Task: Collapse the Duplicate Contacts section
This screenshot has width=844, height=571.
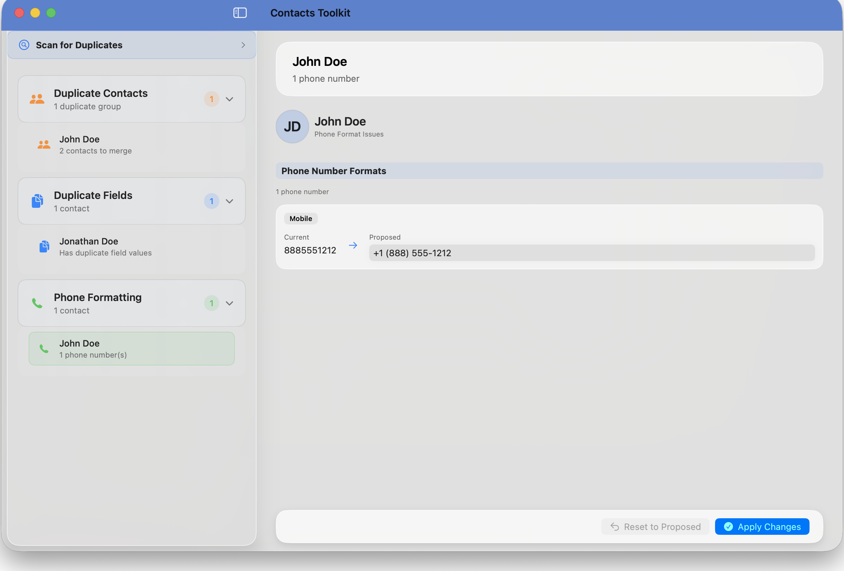Action: (230, 99)
